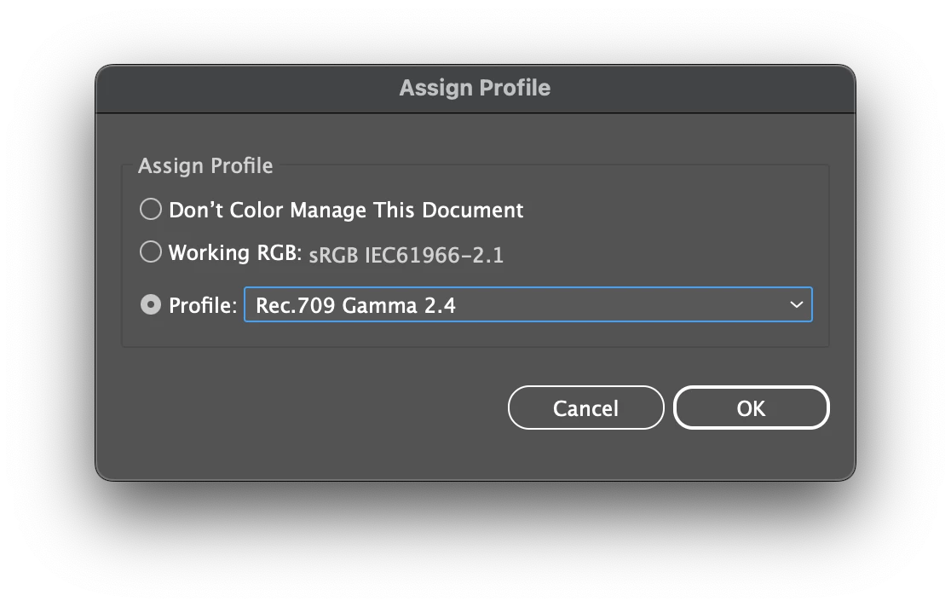Click the "Working RGB:" label text

click(x=235, y=253)
